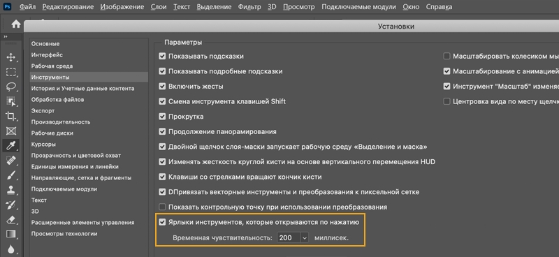
Task: Select the Lasso tool
Action: coord(11,87)
